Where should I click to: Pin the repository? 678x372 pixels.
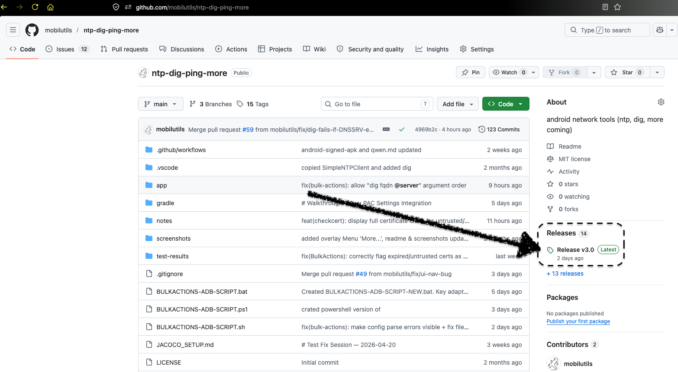tap(470, 72)
